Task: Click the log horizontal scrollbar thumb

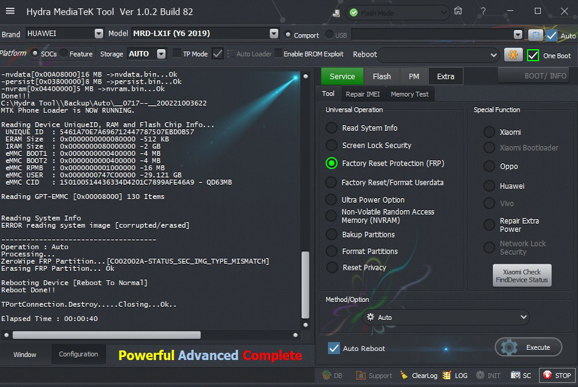Action: coord(107,335)
